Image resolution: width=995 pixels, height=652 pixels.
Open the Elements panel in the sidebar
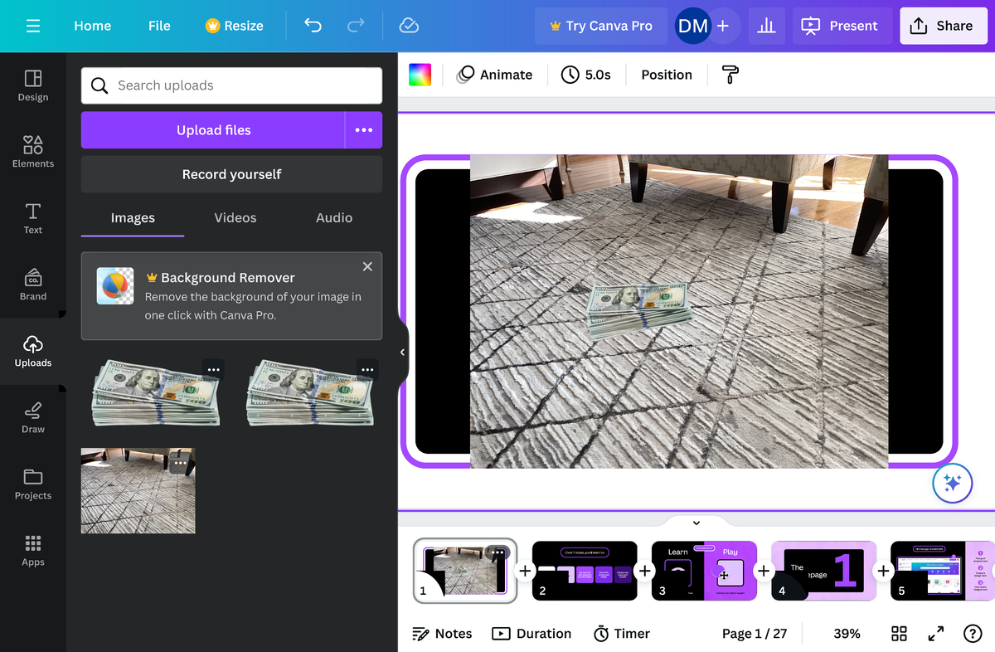[x=32, y=151]
